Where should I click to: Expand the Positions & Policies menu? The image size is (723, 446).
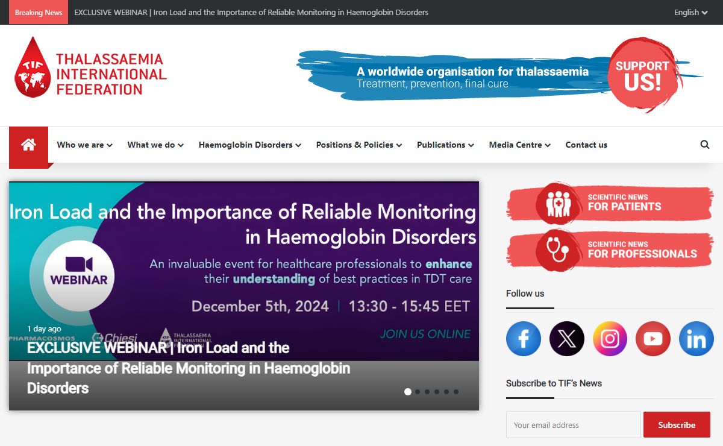pyautogui.click(x=359, y=145)
